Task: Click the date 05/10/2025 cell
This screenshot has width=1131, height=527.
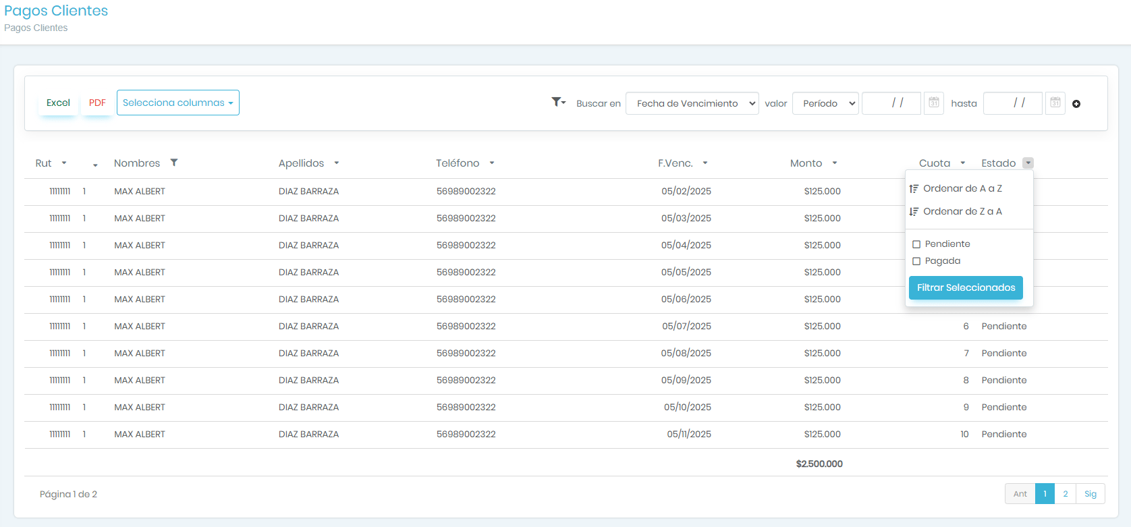Action: pyautogui.click(x=688, y=408)
